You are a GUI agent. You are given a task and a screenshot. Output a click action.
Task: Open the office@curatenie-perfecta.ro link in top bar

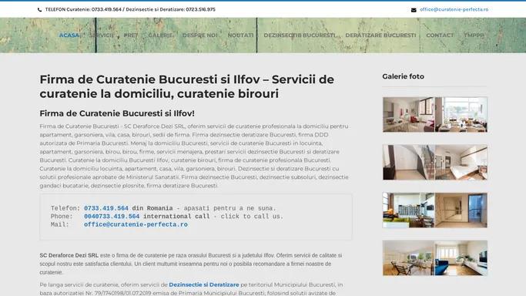click(x=454, y=9)
